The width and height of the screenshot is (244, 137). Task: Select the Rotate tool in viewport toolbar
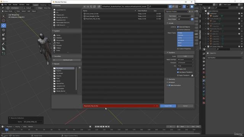click(x=3, y=30)
